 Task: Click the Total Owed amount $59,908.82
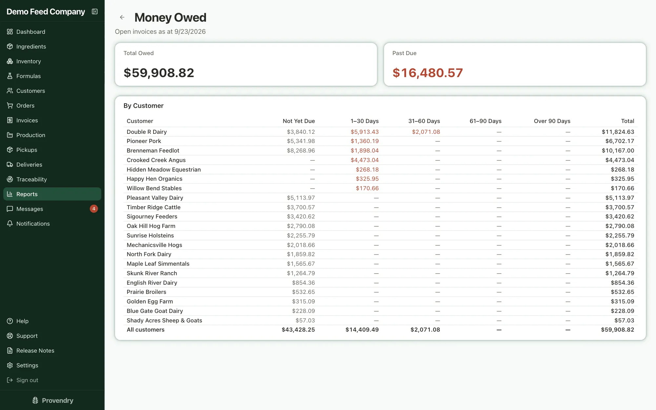[159, 73]
